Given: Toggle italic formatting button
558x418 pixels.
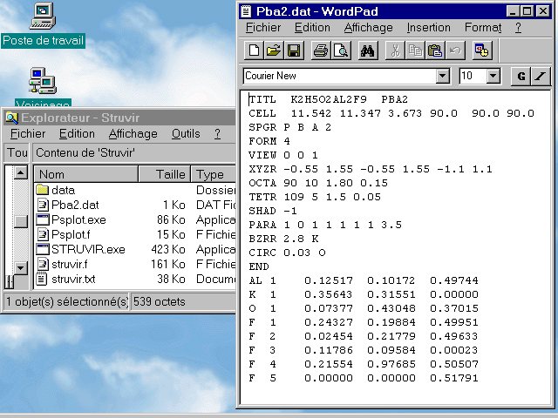Looking at the screenshot, I should tap(541, 76).
